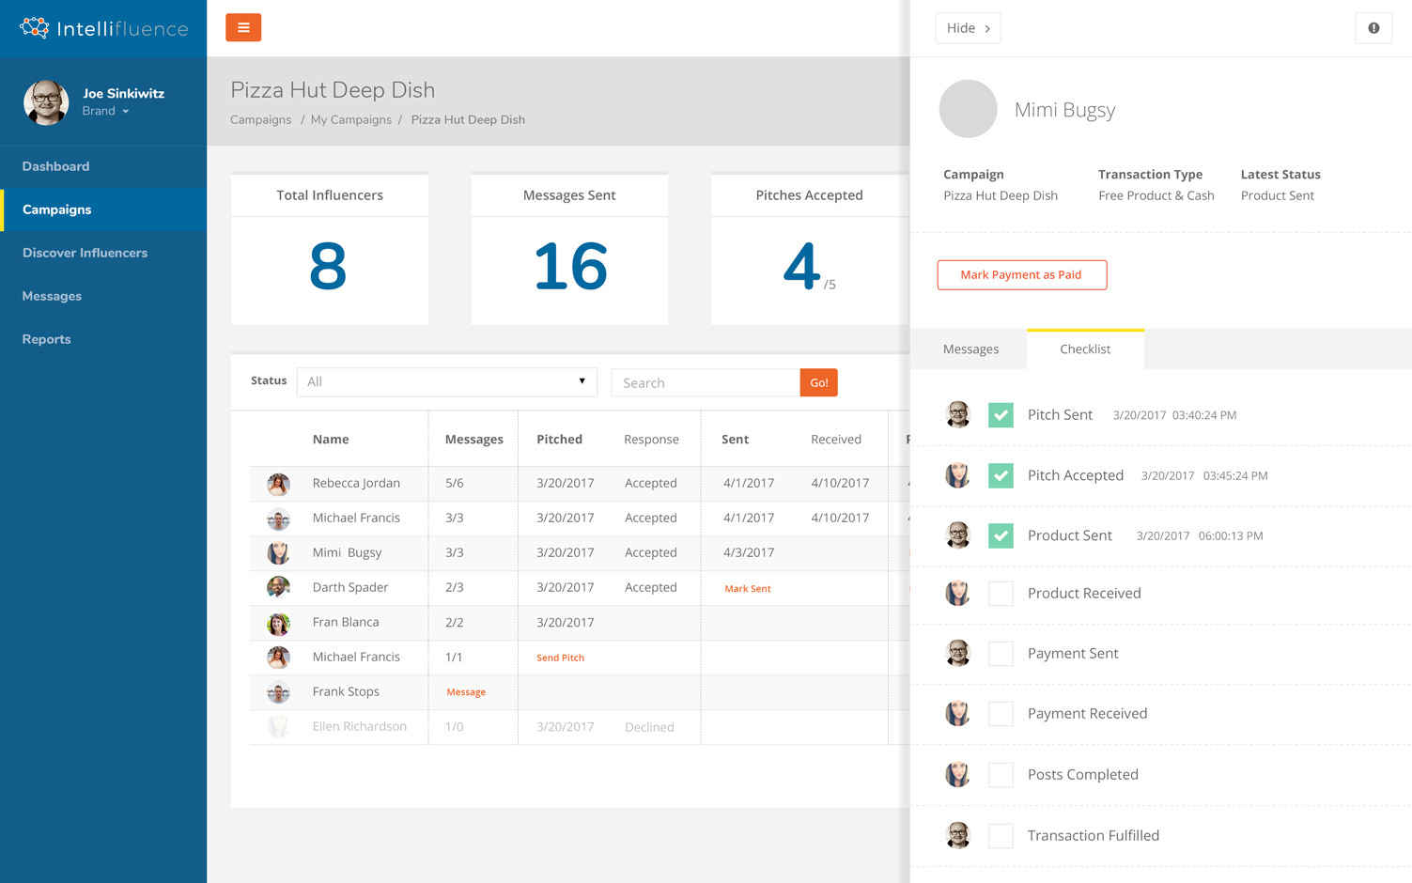1412x883 pixels.
Task: Toggle the orange hamburger menu button
Action: (243, 27)
